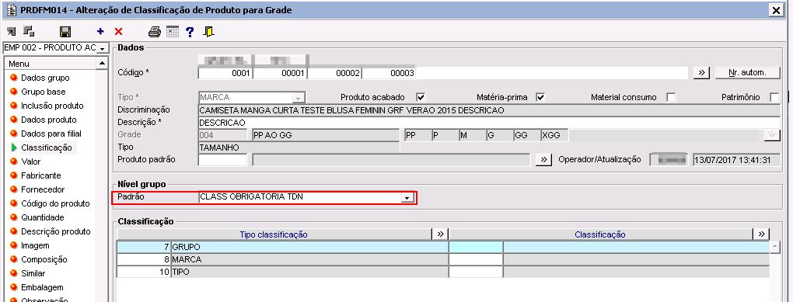Click the Código field with 00003
Viewport: 793px width, 302px height.
tap(389, 74)
